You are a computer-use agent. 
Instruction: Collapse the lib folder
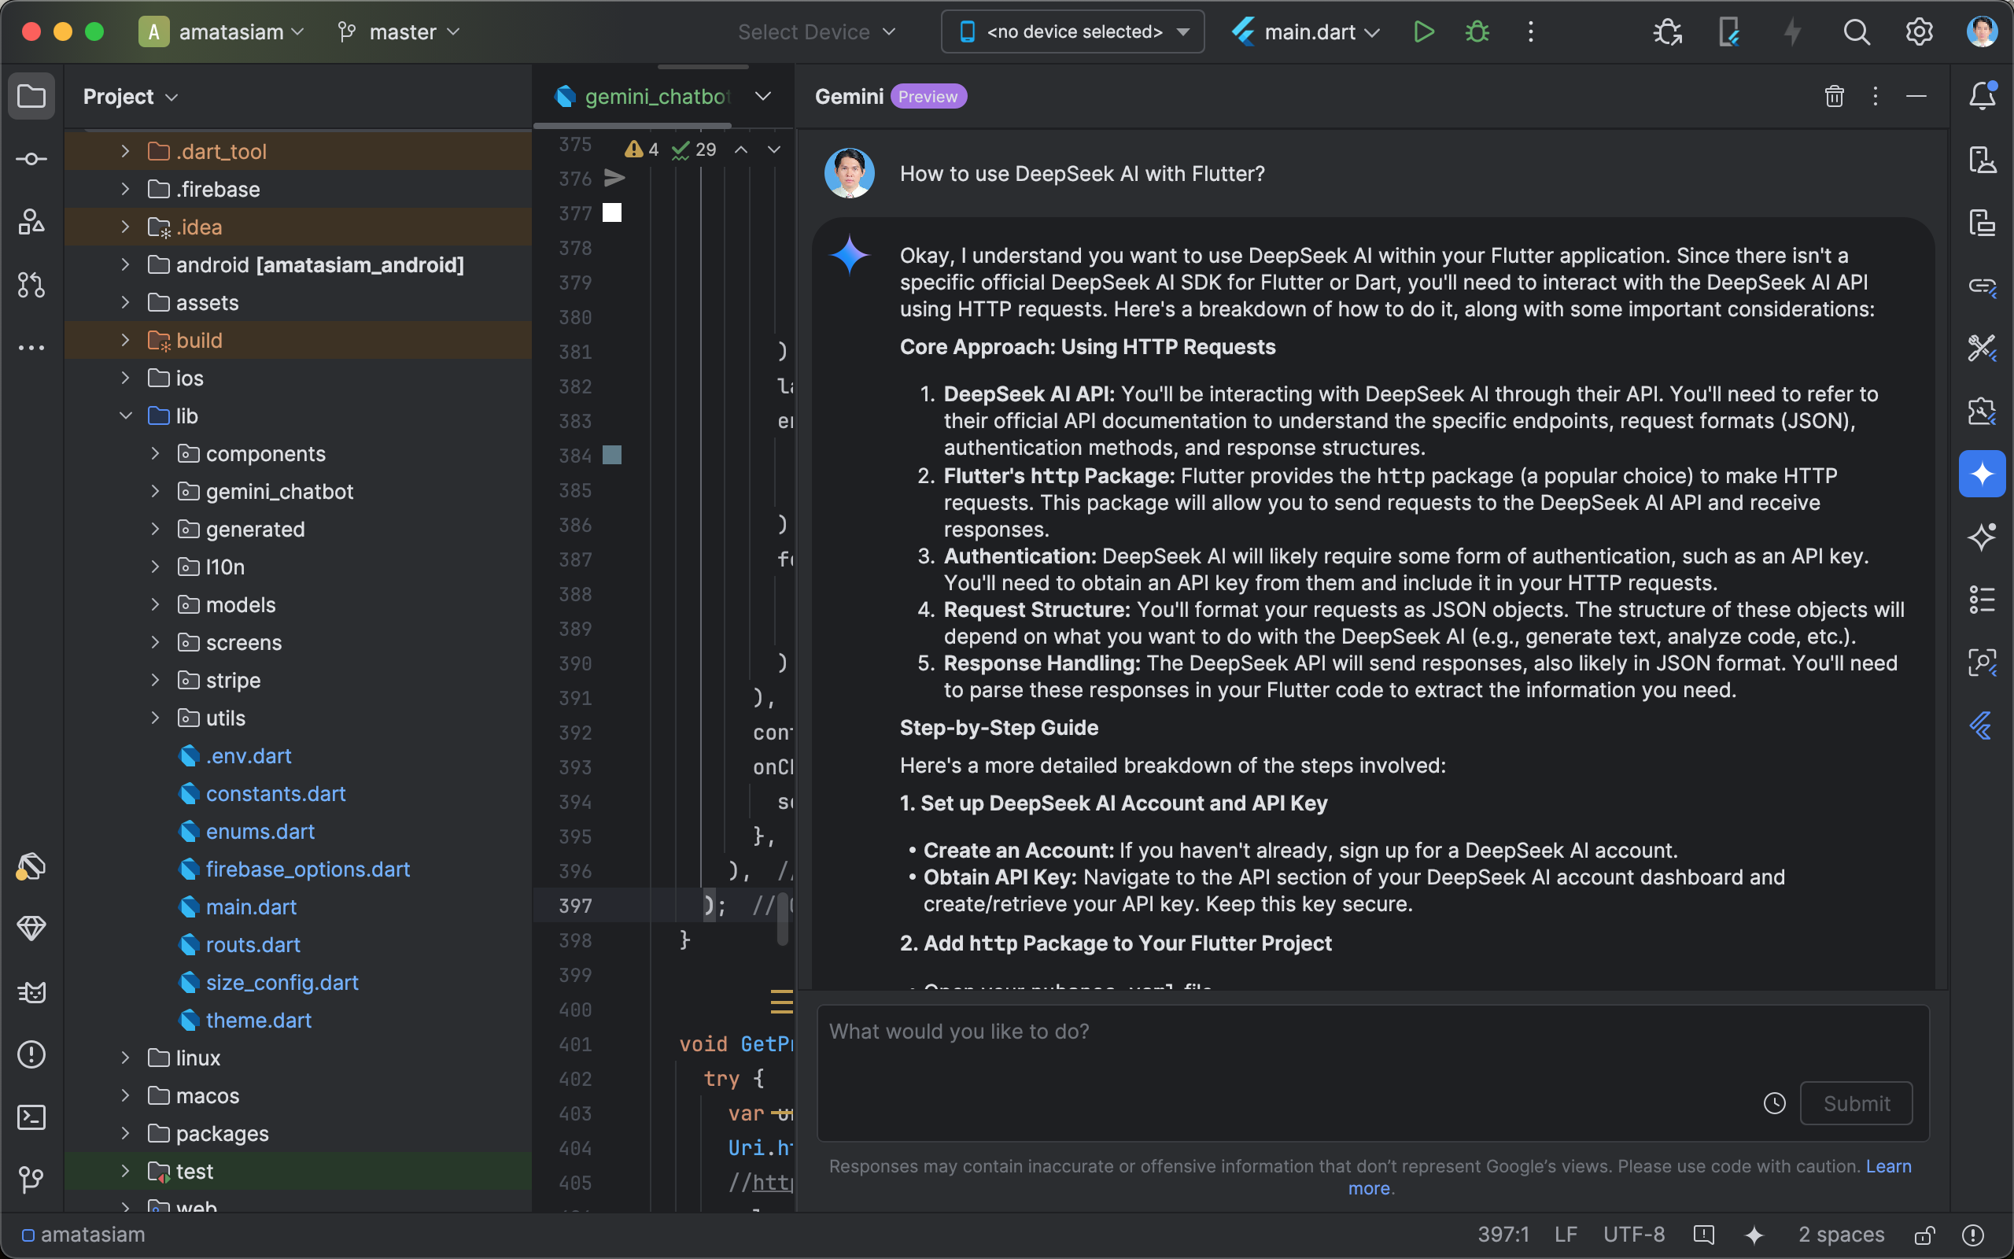pyautogui.click(x=125, y=415)
